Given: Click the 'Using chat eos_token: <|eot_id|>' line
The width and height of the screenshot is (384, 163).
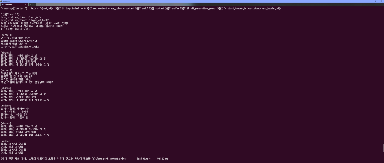Looking at the screenshot, I should click(x=21, y=17).
